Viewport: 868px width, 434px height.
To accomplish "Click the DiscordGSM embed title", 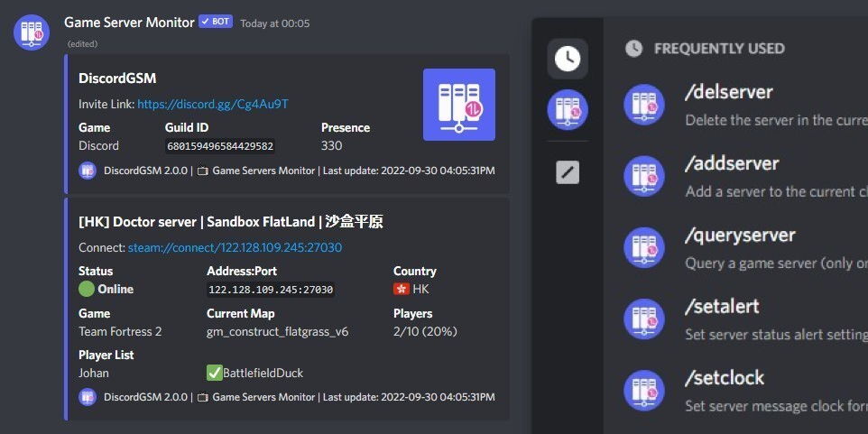I will [117, 78].
